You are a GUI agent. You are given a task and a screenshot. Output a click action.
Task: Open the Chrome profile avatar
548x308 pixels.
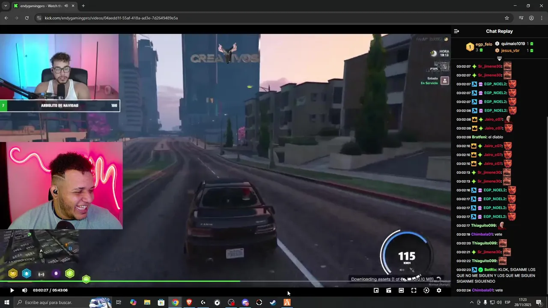(x=531, y=18)
